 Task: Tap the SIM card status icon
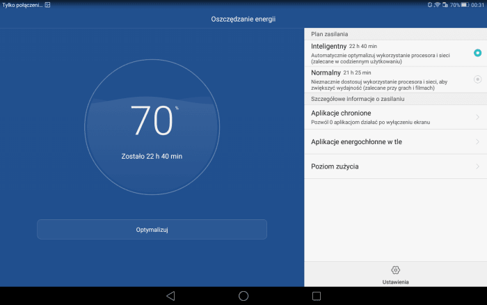click(x=445, y=5)
